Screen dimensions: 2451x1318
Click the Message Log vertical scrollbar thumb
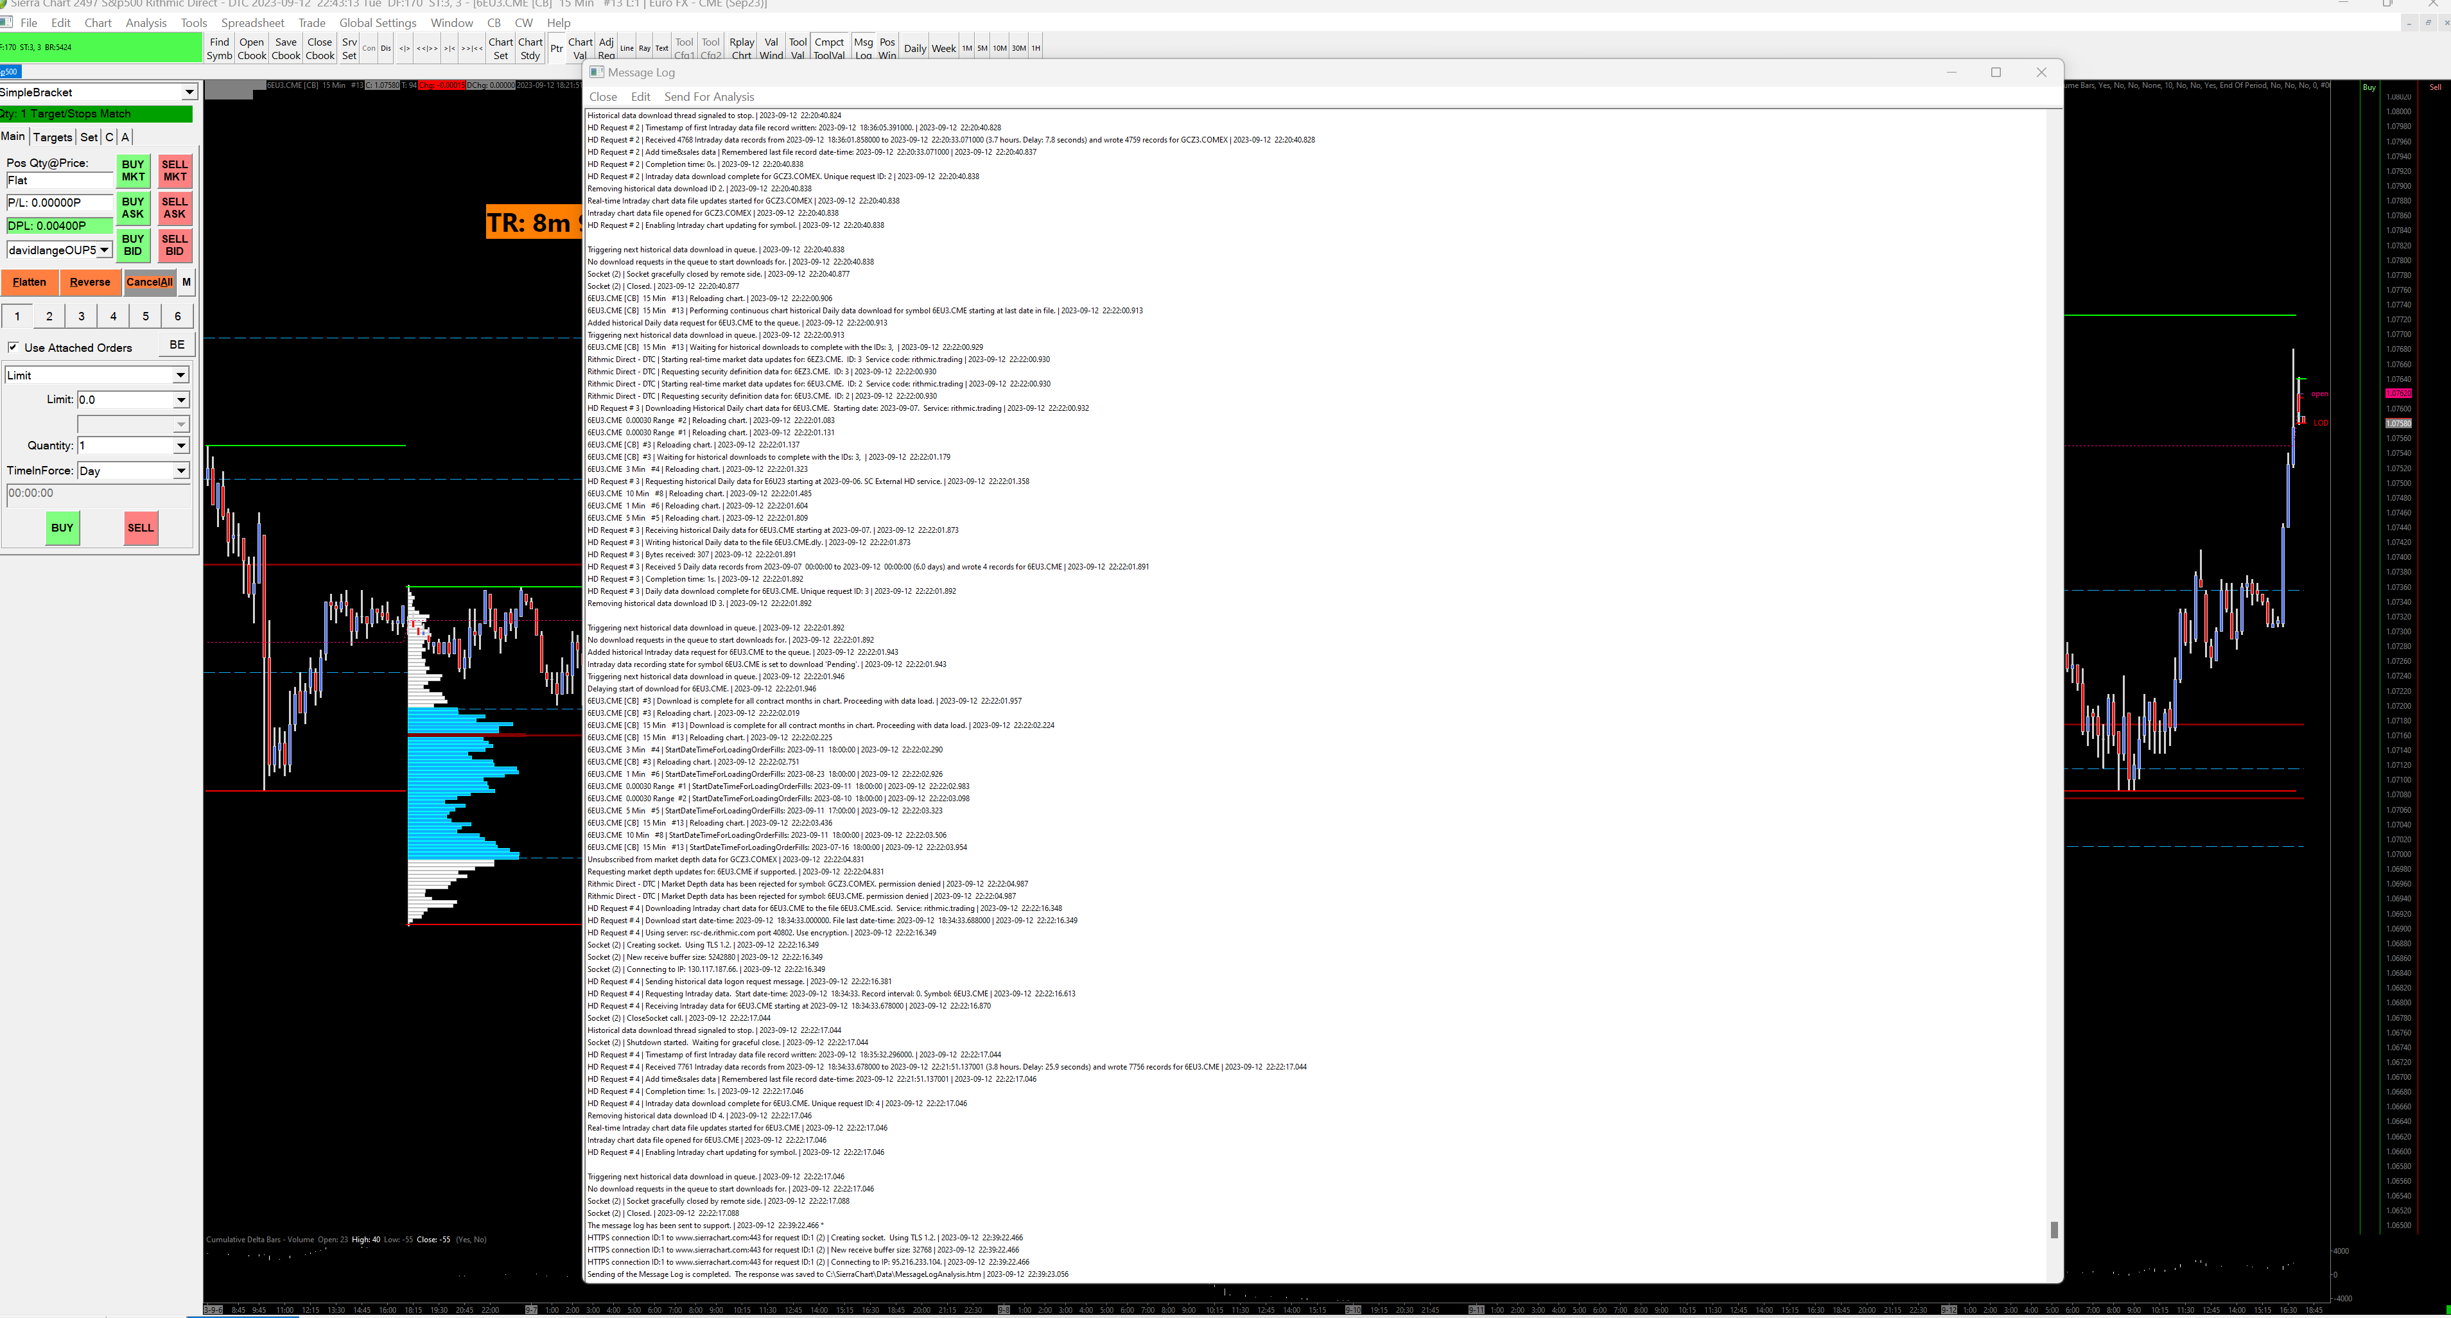coord(2054,1229)
